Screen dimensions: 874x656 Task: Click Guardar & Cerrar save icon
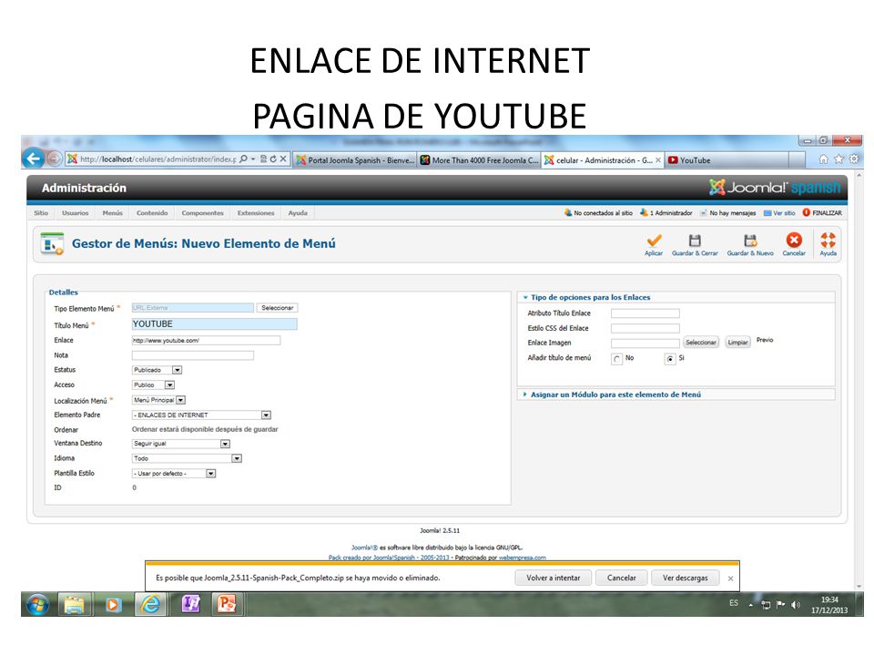click(x=695, y=241)
